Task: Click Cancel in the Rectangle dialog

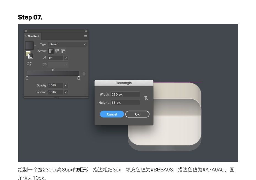Action: (x=112, y=114)
